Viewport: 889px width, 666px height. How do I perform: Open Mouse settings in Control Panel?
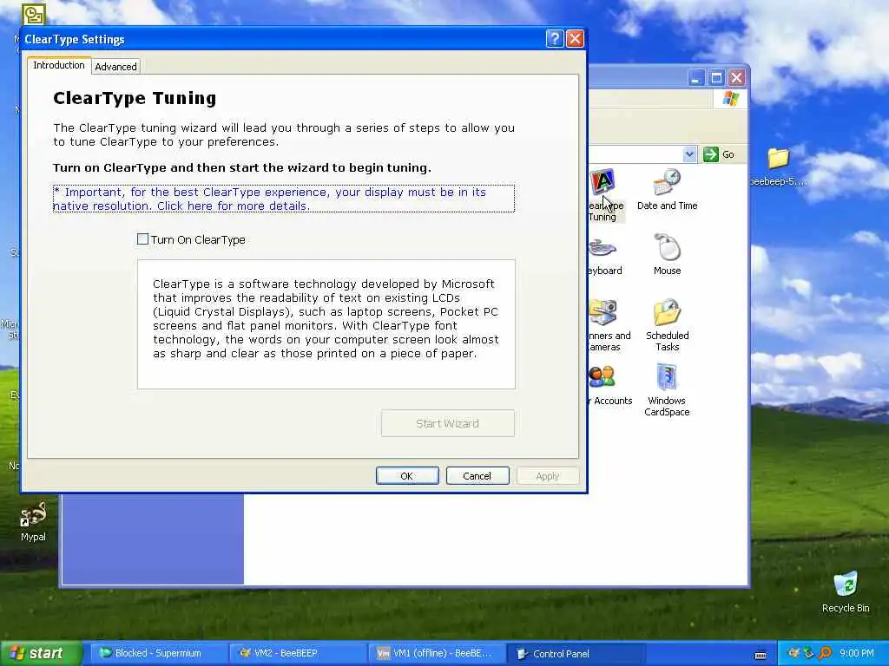(x=668, y=255)
